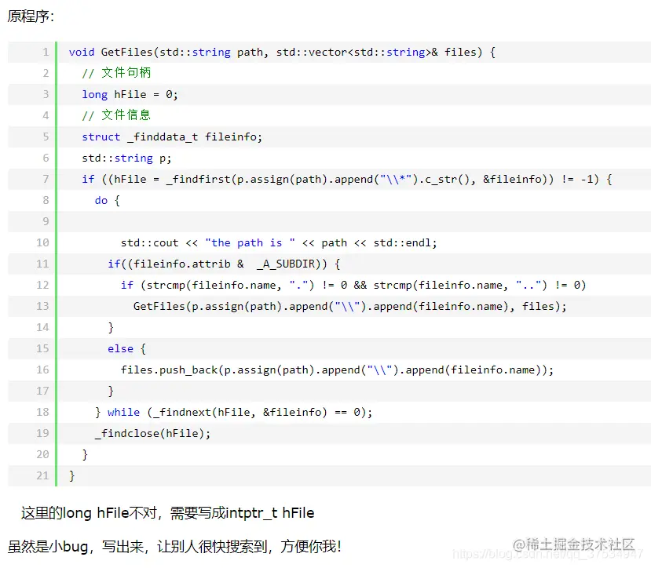651x568 pixels.
Task: Click the heading text '原程序:'
Action: [31, 16]
